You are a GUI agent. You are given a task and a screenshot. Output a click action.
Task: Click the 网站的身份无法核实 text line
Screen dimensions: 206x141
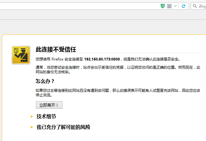coord(53,72)
